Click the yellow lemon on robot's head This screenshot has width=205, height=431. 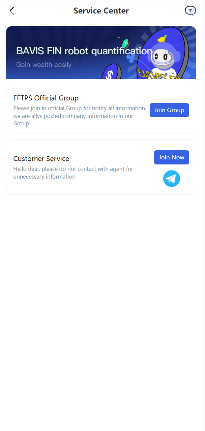coord(163,39)
